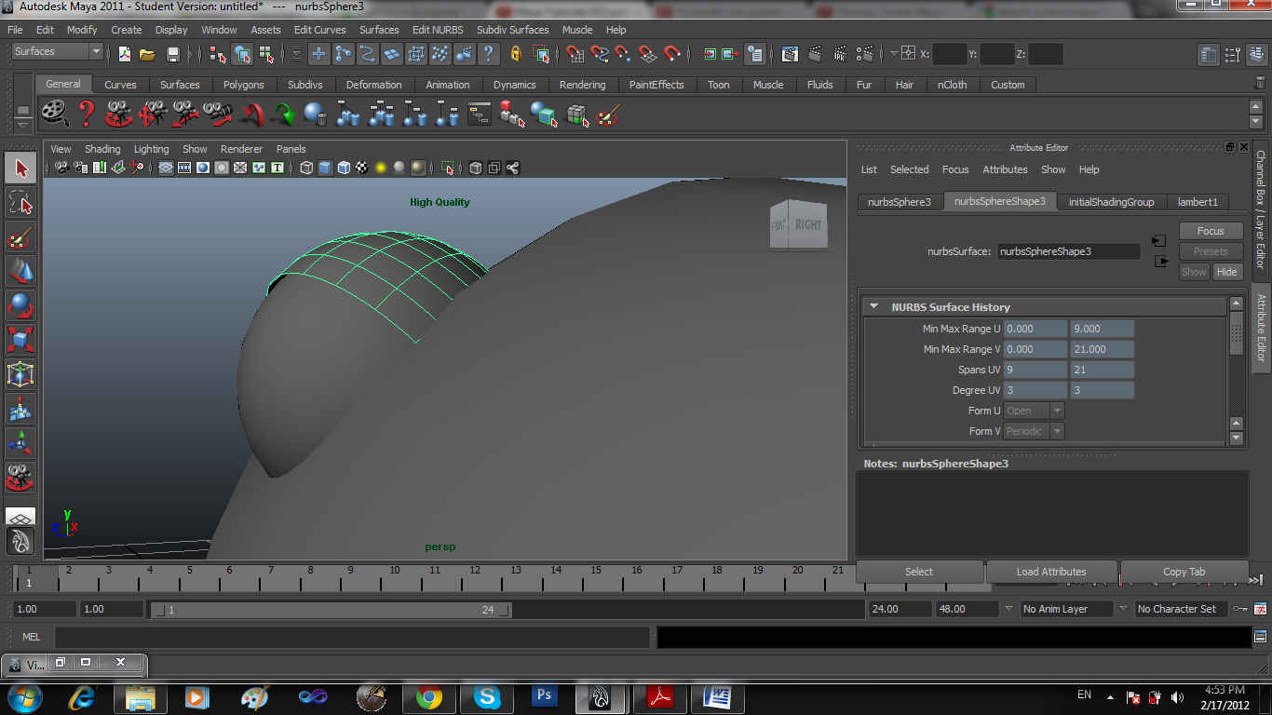The width and height of the screenshot is (1272, 715).
Task: Toggle Snap to curves magnet icon
Action: [601, 54]
